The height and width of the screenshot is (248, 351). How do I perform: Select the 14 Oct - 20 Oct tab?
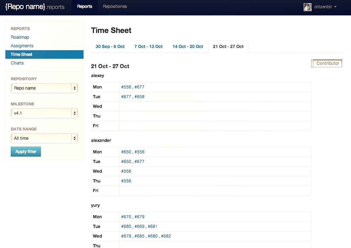(x=188, y=46)
